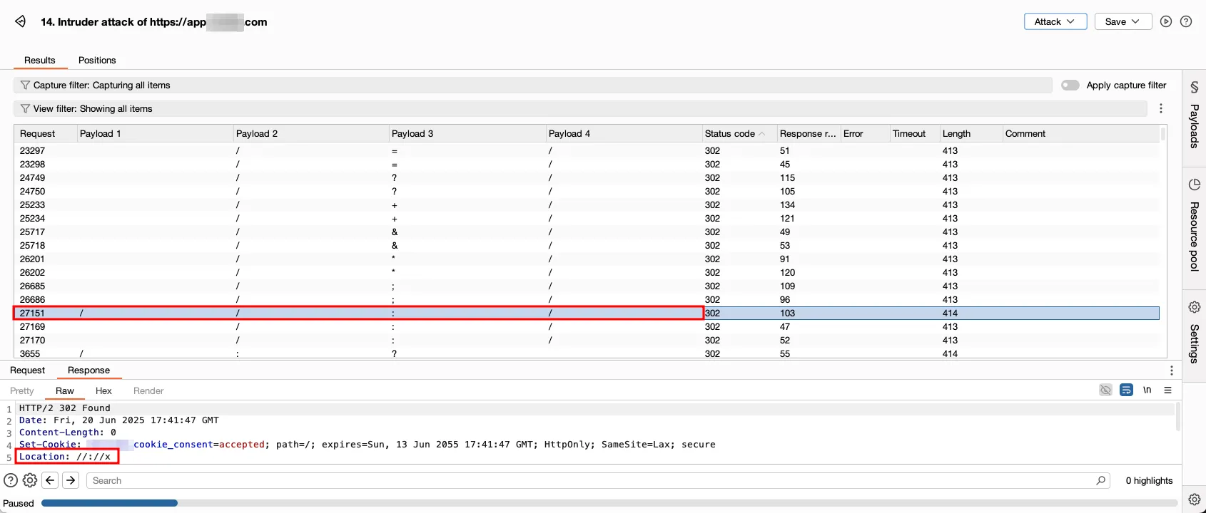Sort by the Length column header
This screenshot has height=513, width=1206.
[x=970, y=133]
